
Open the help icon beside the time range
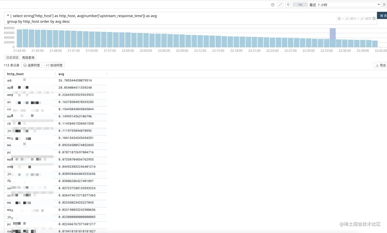(273, 5)
